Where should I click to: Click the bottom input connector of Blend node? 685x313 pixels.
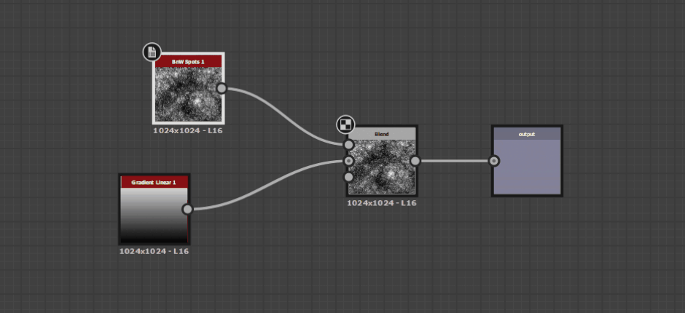point(348,177)
